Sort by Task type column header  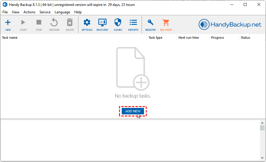[x=161, y=38]
